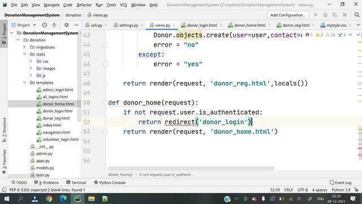Click the donation breadcrumb in navigation bar
This screenshot has height=204, width=362.
(x=74, y=15)
